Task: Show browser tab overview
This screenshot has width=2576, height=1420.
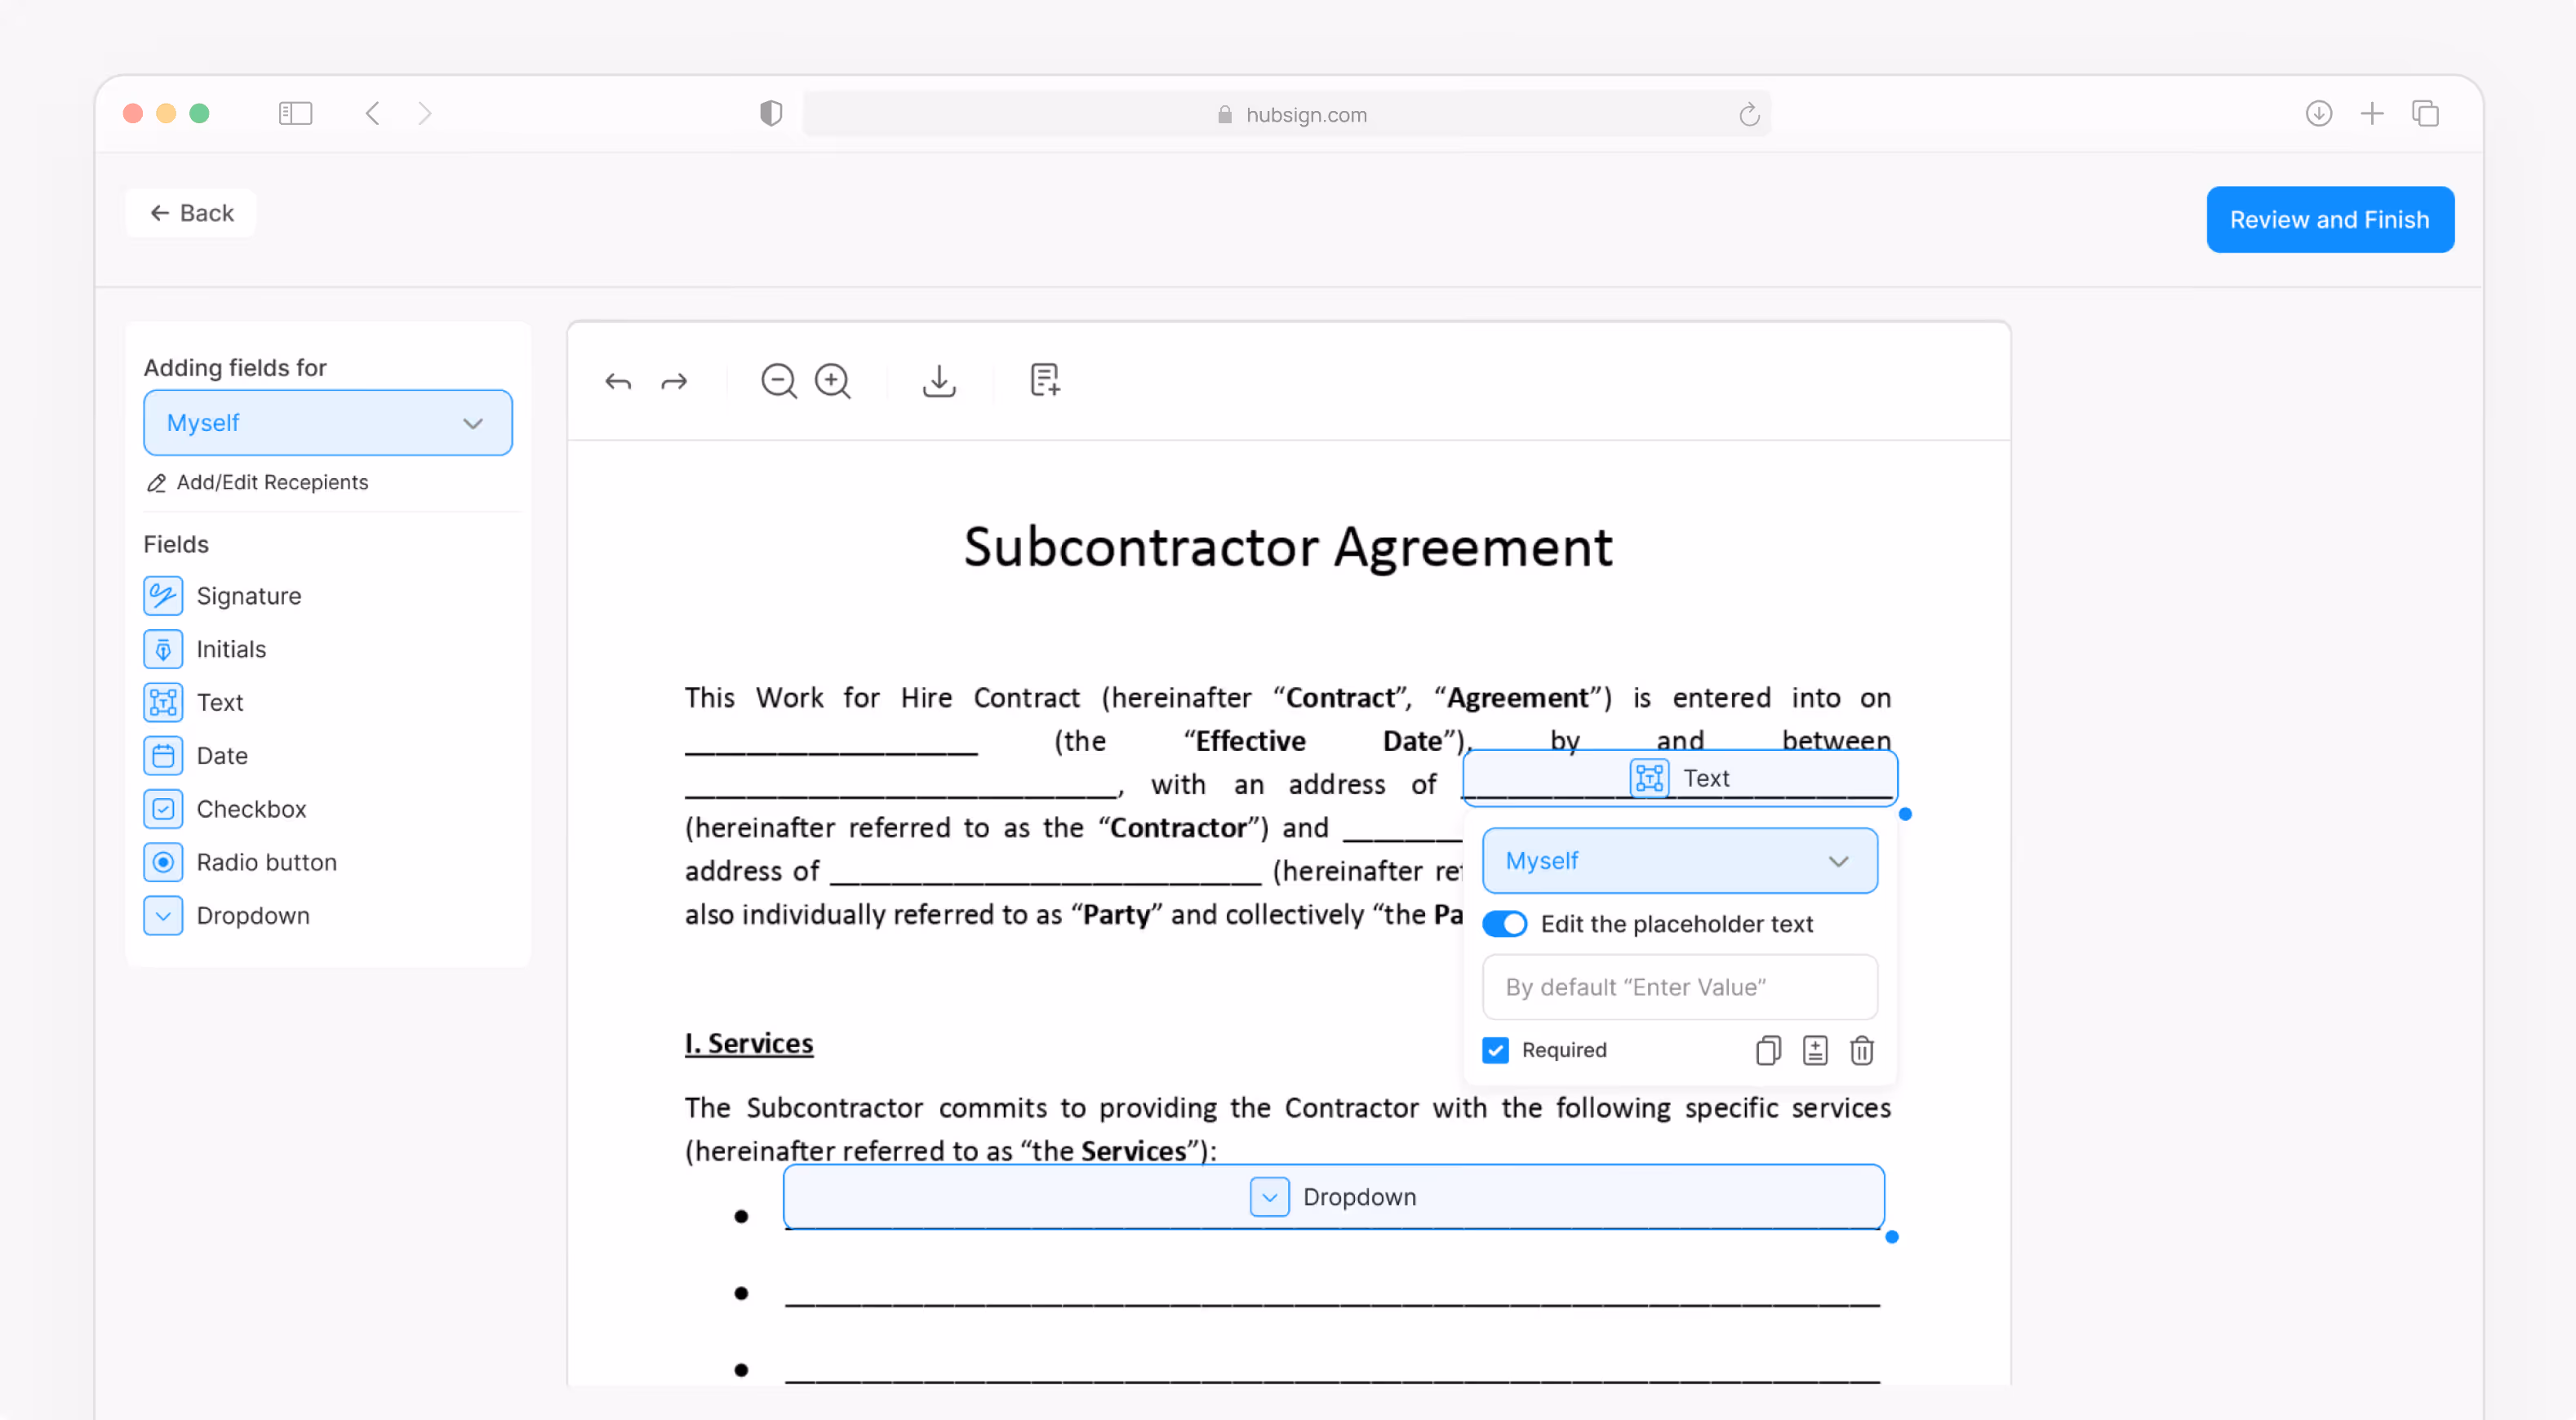Action: [x=2425, y=113]
